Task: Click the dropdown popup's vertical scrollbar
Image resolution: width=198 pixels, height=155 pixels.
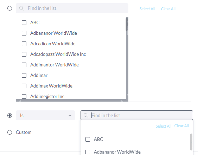Action: pyautogui.click(x=191, y=142)
